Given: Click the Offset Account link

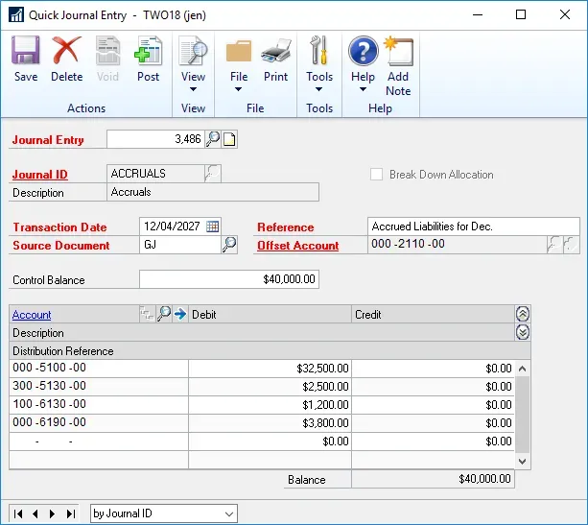Looking at the screenshot, I should (297, 246).
